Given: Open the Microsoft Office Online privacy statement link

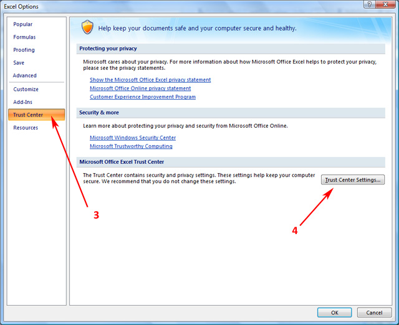Looking at the screenshot, I should (140, 88).
